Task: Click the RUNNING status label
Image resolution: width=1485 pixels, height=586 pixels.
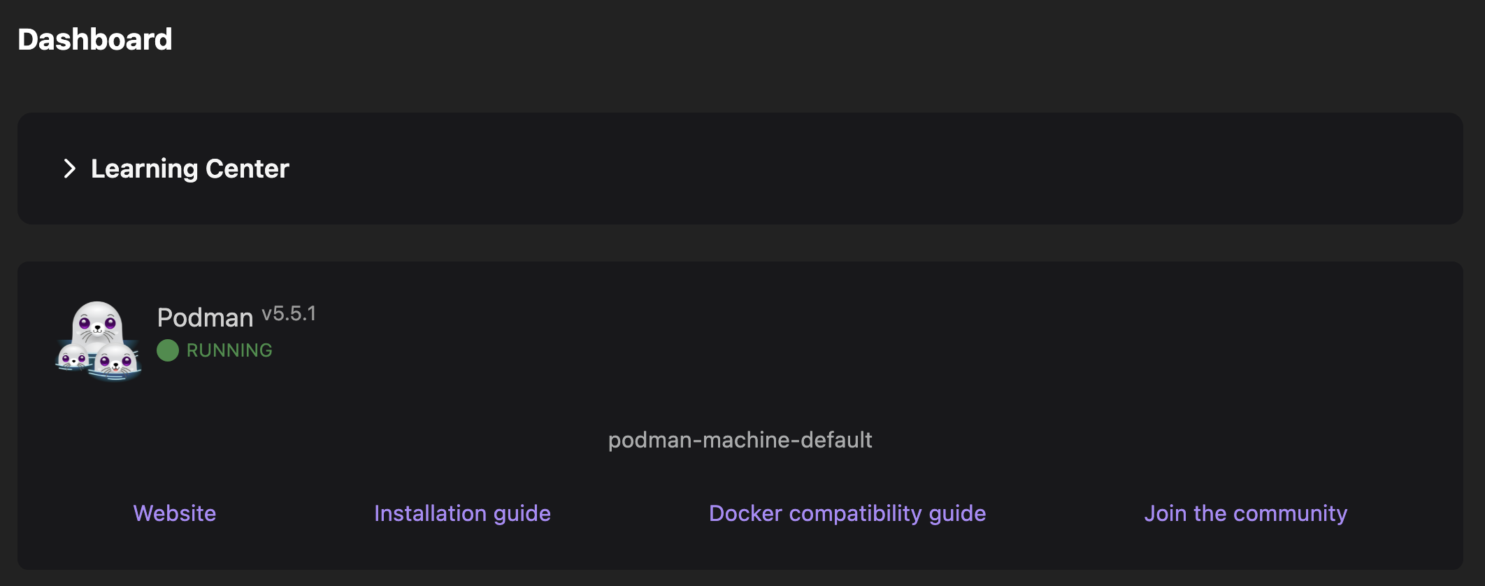Action: (x=228, y=350)
